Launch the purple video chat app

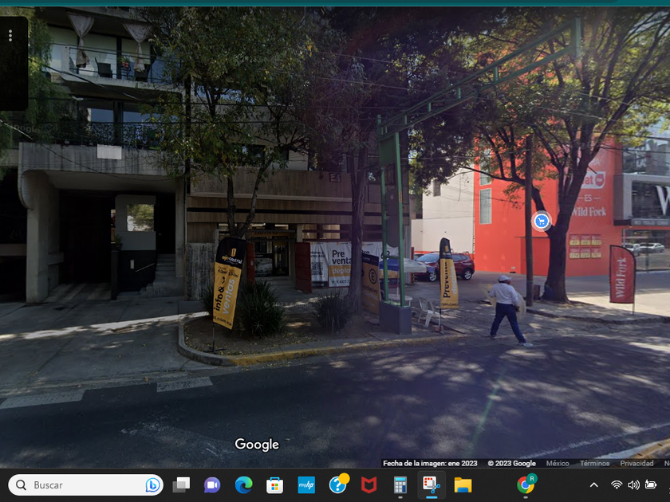[x=212, y=484]
